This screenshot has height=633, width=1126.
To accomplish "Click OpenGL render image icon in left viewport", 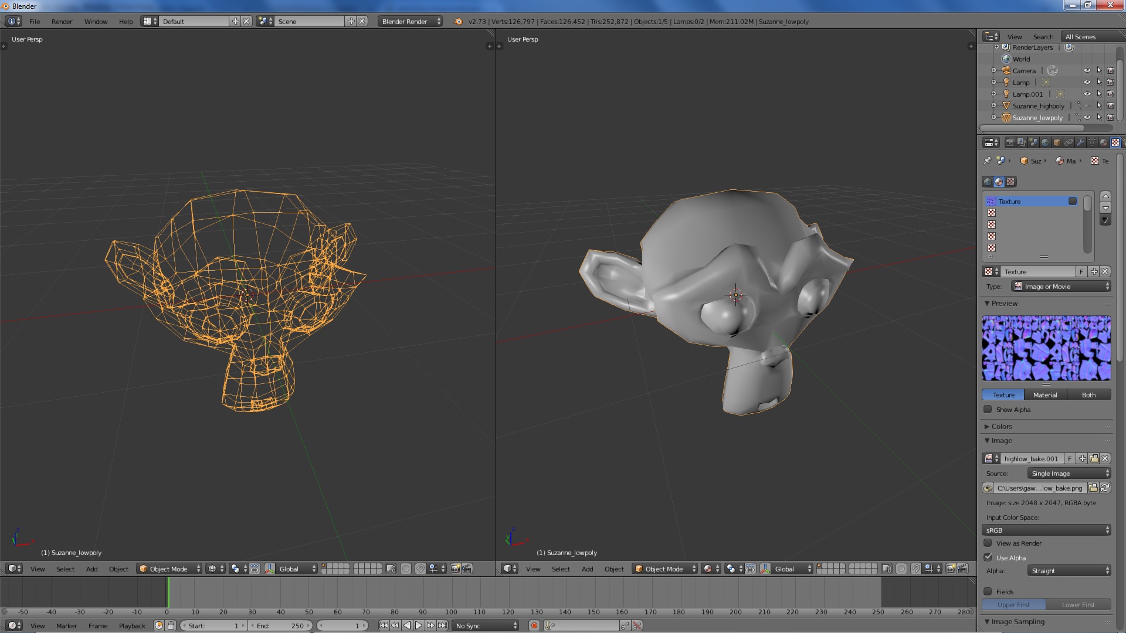I will click(455, 569).
